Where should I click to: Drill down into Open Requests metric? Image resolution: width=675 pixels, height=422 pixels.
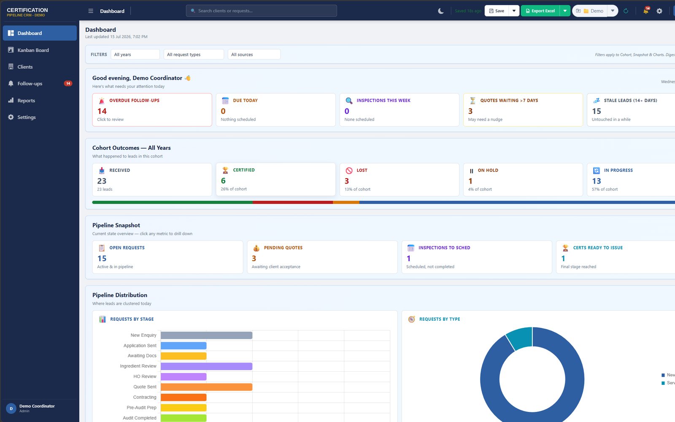point(167,257)
